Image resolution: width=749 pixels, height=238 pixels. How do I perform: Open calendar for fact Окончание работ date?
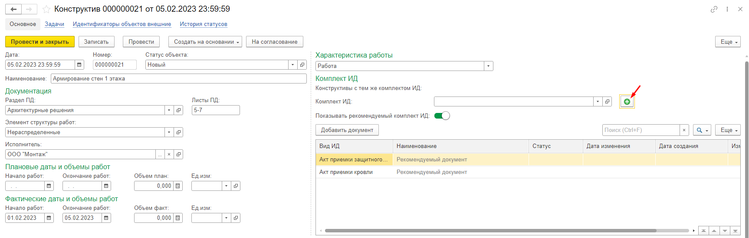106,218
